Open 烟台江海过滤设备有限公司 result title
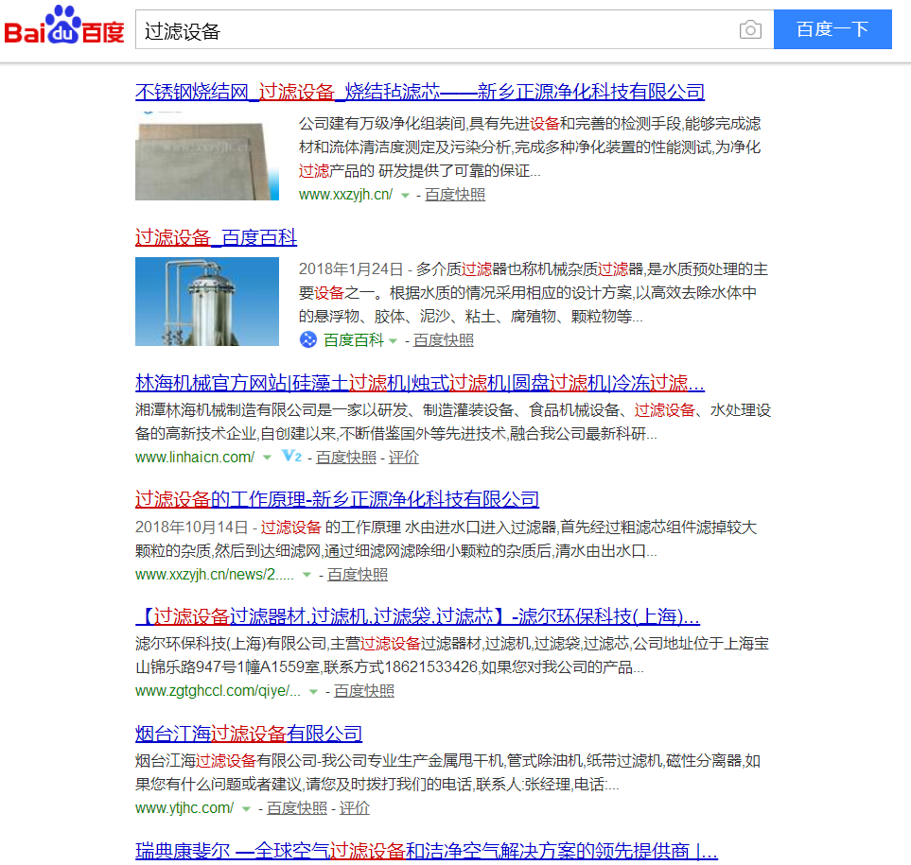Viewport: 911px width, 865px height. (249, 734)
